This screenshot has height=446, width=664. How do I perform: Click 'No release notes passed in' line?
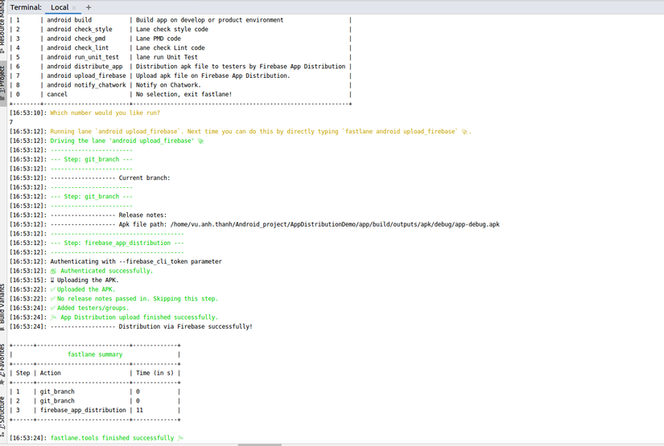(134, 299)
